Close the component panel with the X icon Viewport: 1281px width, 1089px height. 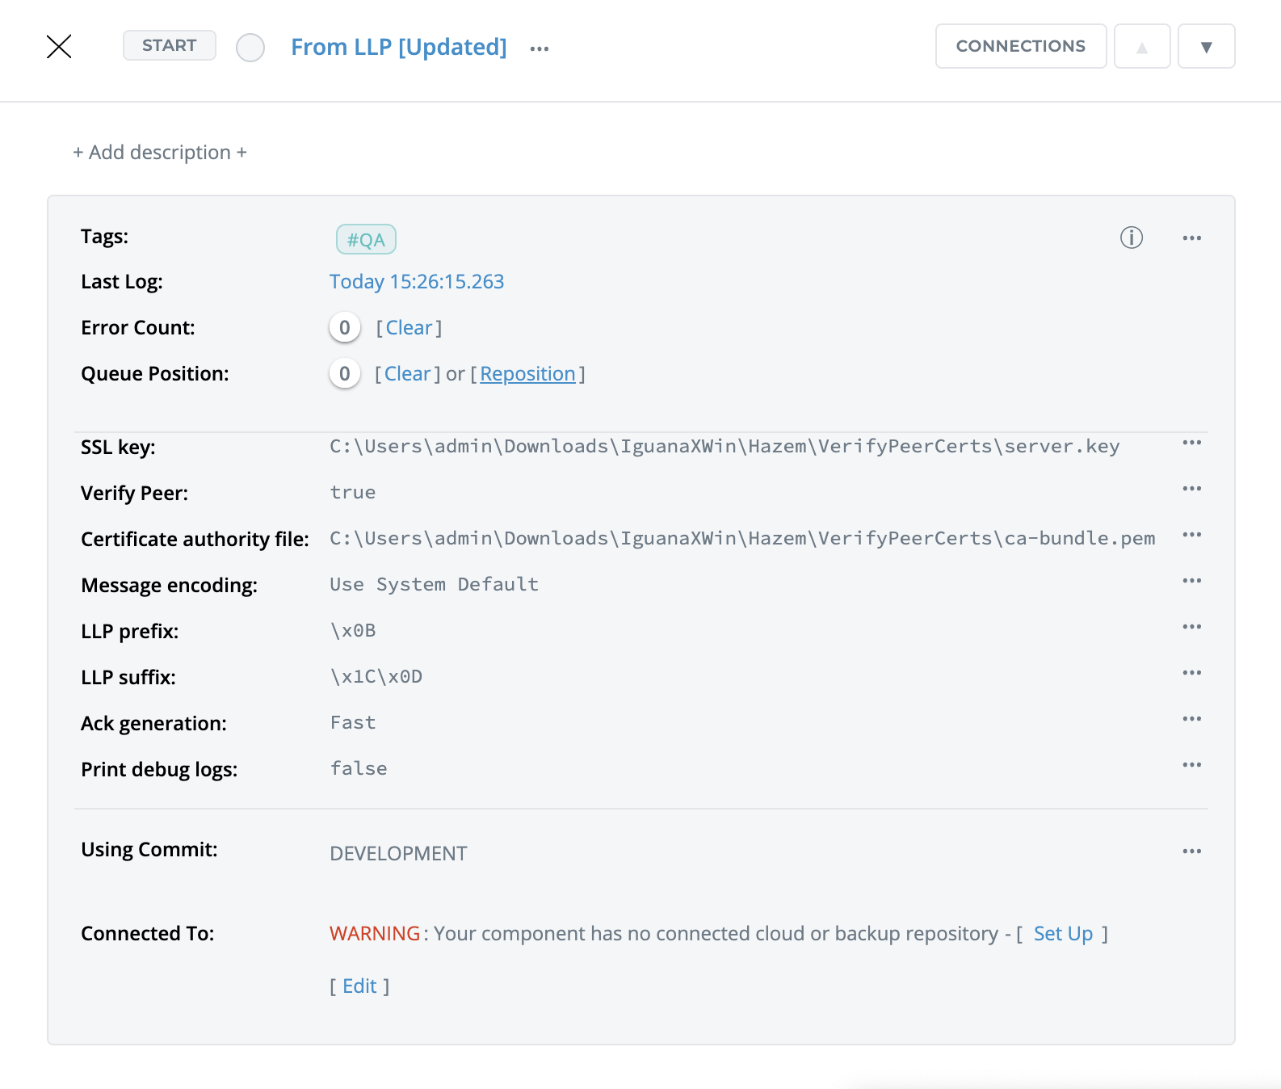[59, 47]
